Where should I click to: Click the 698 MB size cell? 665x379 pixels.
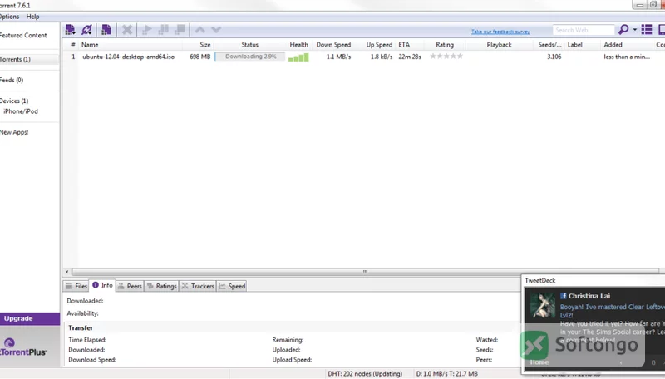[200, 57]
